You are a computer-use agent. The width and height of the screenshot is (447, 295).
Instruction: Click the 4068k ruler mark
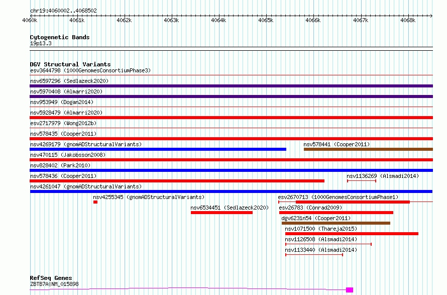pos(408,20)
